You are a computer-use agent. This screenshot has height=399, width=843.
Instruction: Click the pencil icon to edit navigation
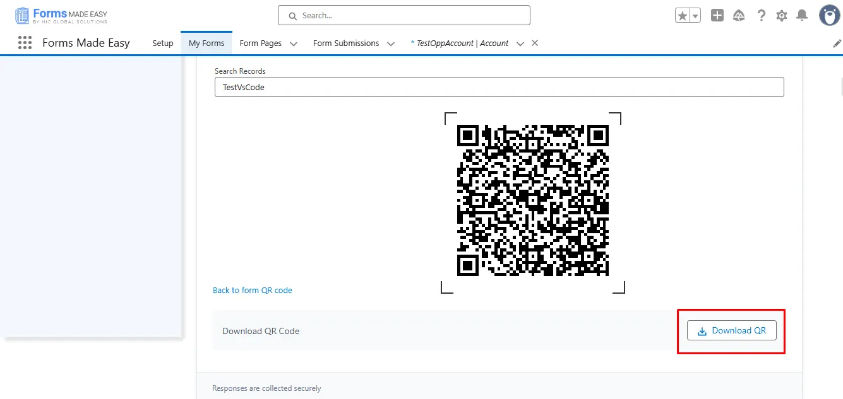(837, 43)
